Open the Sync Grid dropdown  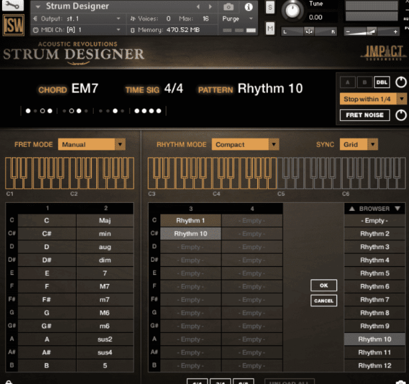(358, 144)
